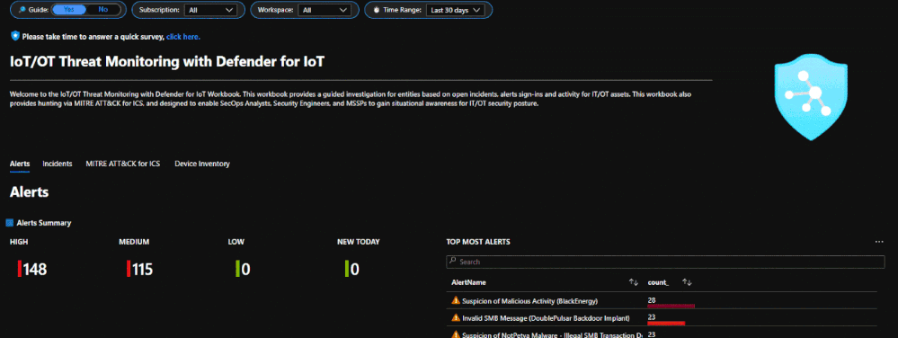This screenshot has width=898, height=338.
Task: Open the Workspace dropdown
Action: (325, 10)
